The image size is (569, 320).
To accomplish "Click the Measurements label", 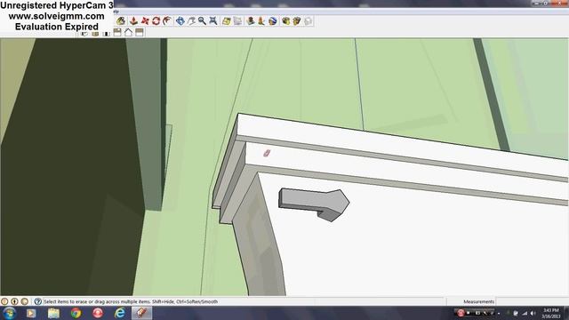I will click(x=478, y=301).
